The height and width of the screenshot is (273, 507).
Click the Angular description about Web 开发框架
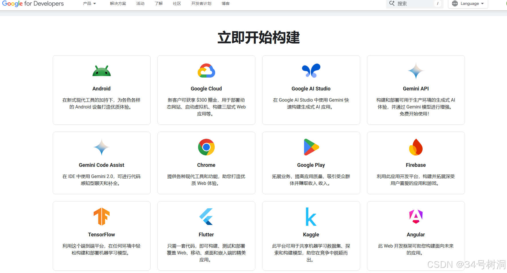pos(416,250)
